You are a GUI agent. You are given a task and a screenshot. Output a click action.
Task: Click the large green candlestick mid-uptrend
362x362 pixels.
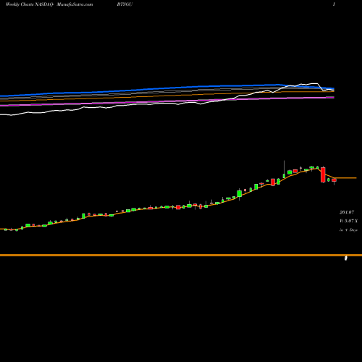pyautogui.click(x=240, y=193)
